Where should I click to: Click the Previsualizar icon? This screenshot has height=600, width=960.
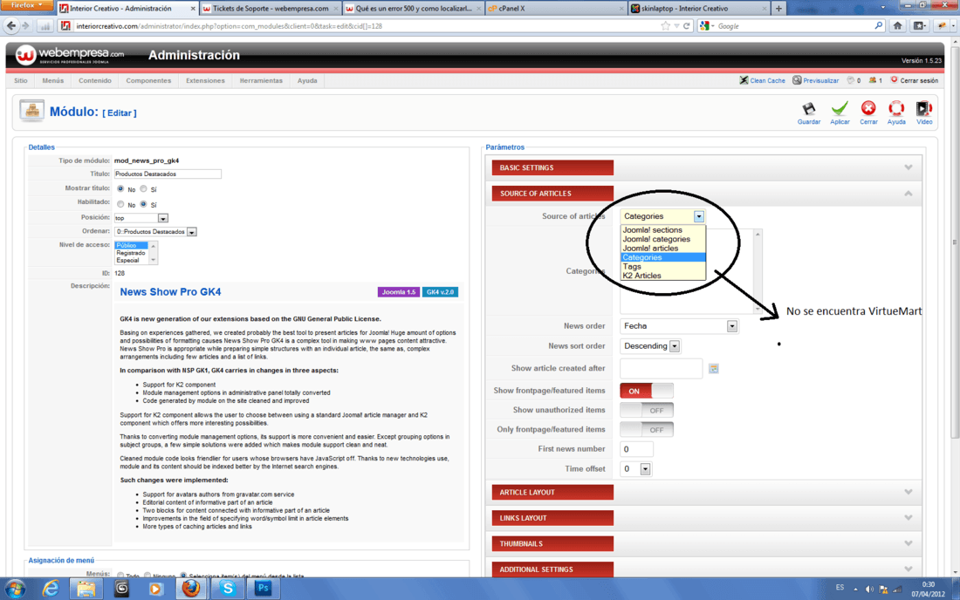tap(797, 80)
